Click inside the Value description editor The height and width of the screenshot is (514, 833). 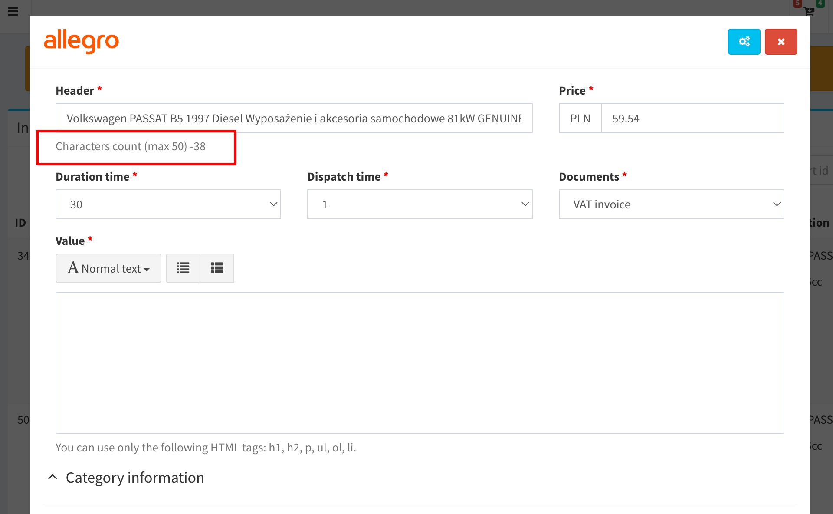pyautogui.click(x=420, y=362)
